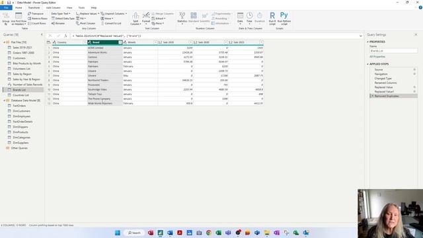This screenshot has width=423, height=238.
Task: Switch to the Home tab
Action: click(19, 8)
